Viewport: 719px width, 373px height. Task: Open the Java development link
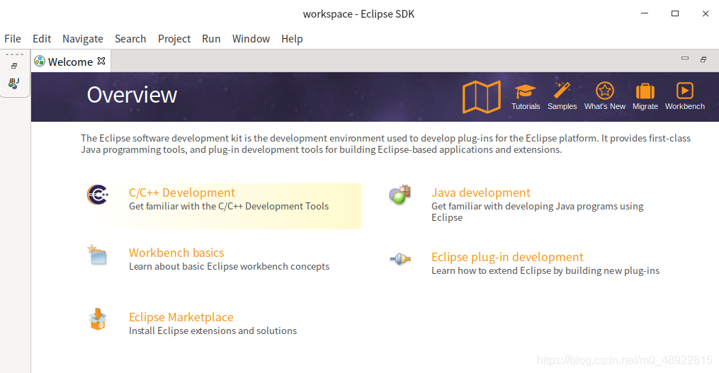pos(480,193)
